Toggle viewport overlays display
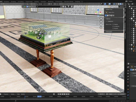The image size is (136, 102). (x=110, y=4)
